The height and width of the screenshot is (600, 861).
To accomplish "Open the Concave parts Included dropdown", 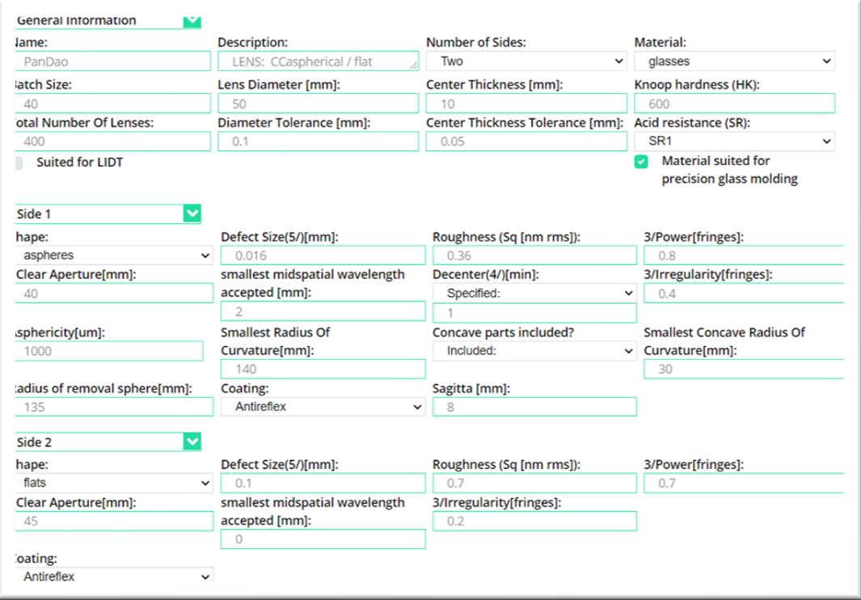I will (x=535, y=351).
